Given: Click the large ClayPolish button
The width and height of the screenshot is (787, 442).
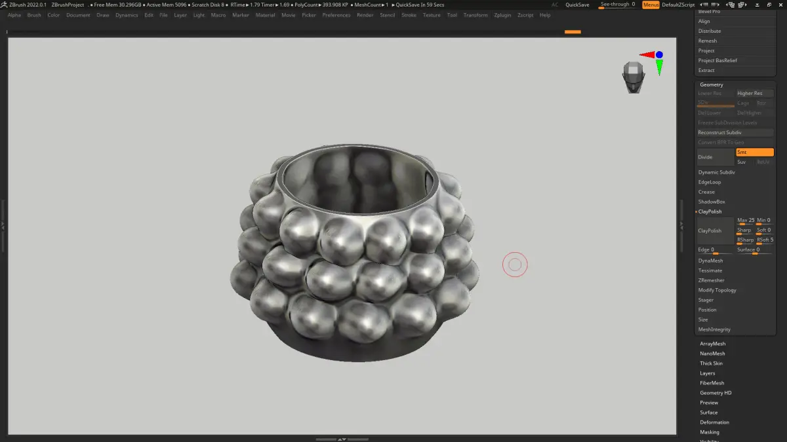Looking at the screenshot, I should click(716, 230).
